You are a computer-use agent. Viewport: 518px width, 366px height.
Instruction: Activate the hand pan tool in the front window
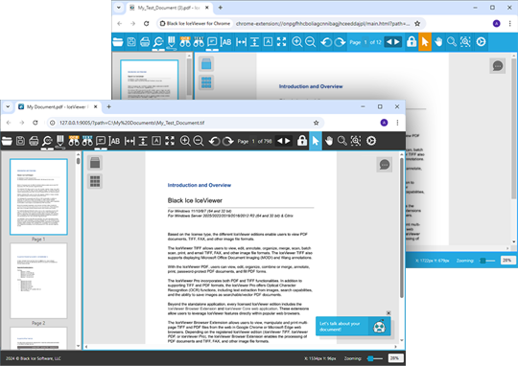[x=329, y=141]
